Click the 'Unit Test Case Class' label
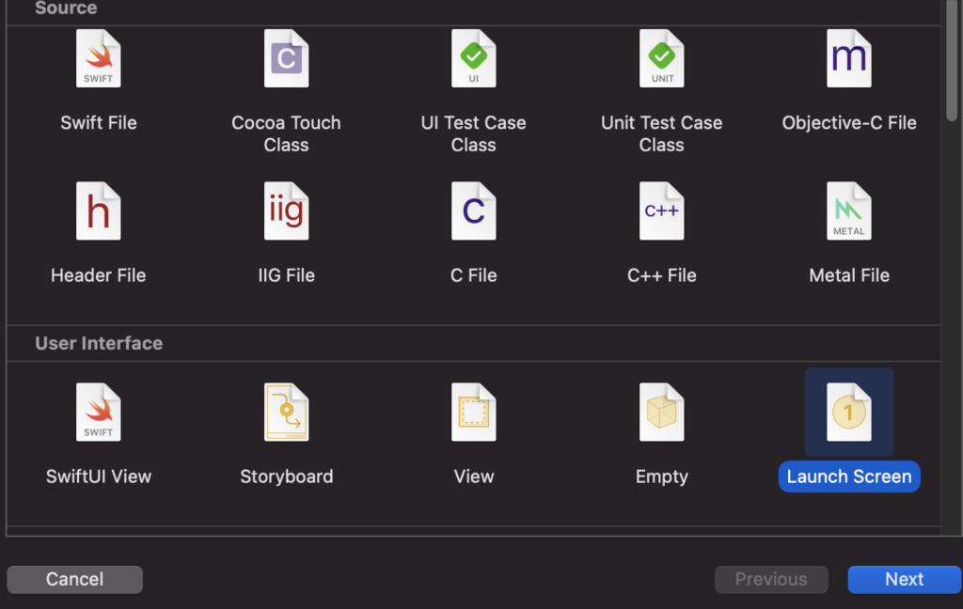Image resolution: width=963 pixels, height=609 pixels. click(661, 133)
